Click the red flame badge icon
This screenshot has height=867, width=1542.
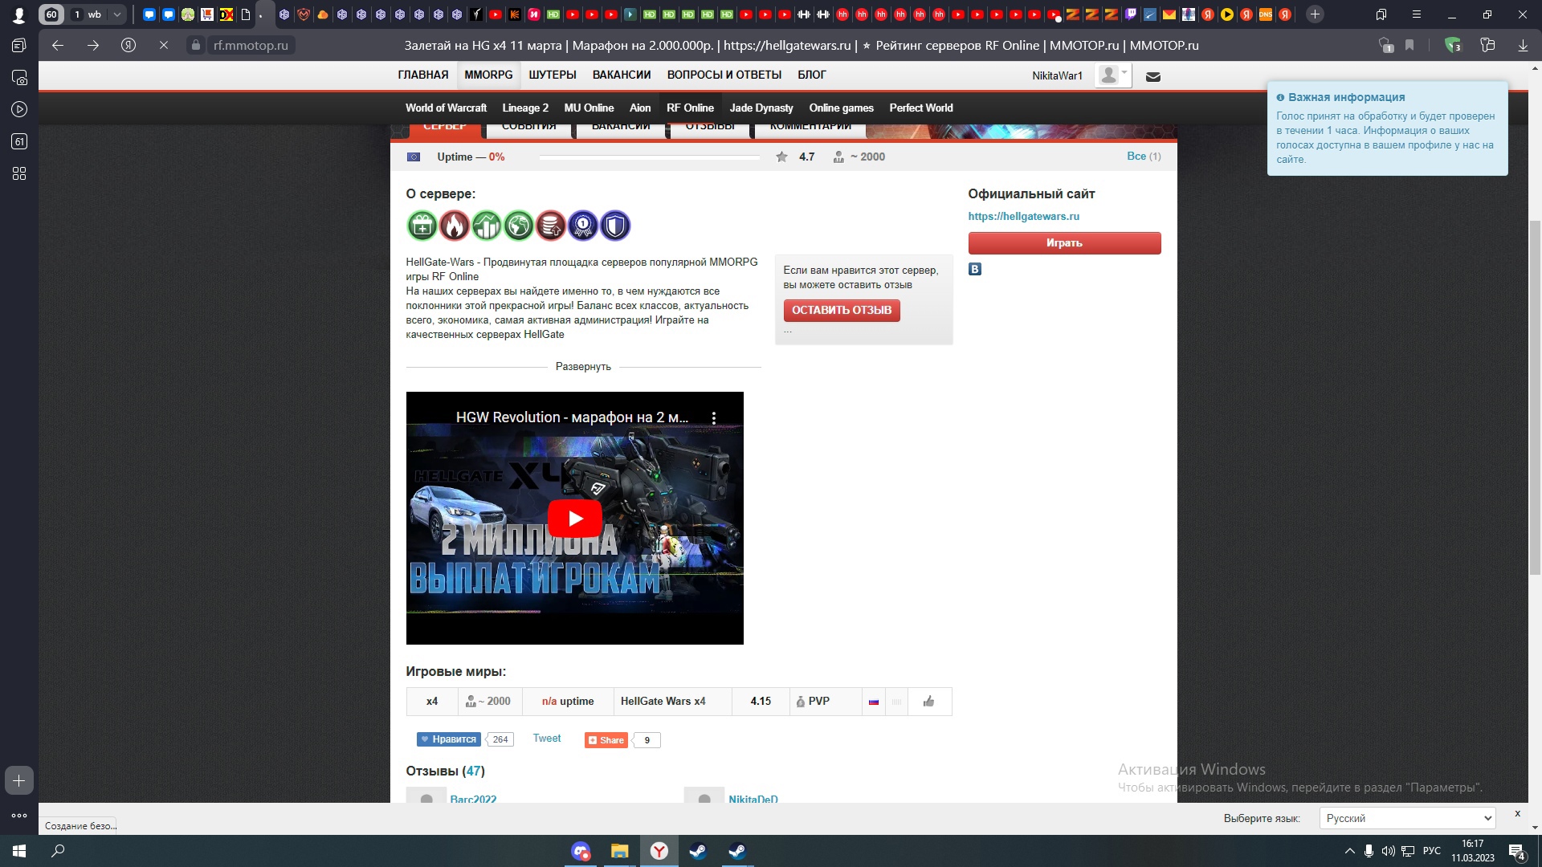[x=454, y=226]
